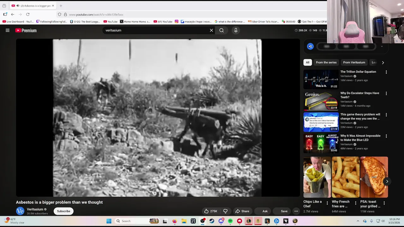Click the veritasium search input field

(x=156, y=30)
